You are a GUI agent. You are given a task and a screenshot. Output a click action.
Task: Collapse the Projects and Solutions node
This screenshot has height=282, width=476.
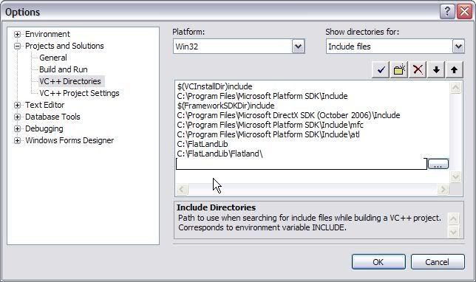coord(17,46)
